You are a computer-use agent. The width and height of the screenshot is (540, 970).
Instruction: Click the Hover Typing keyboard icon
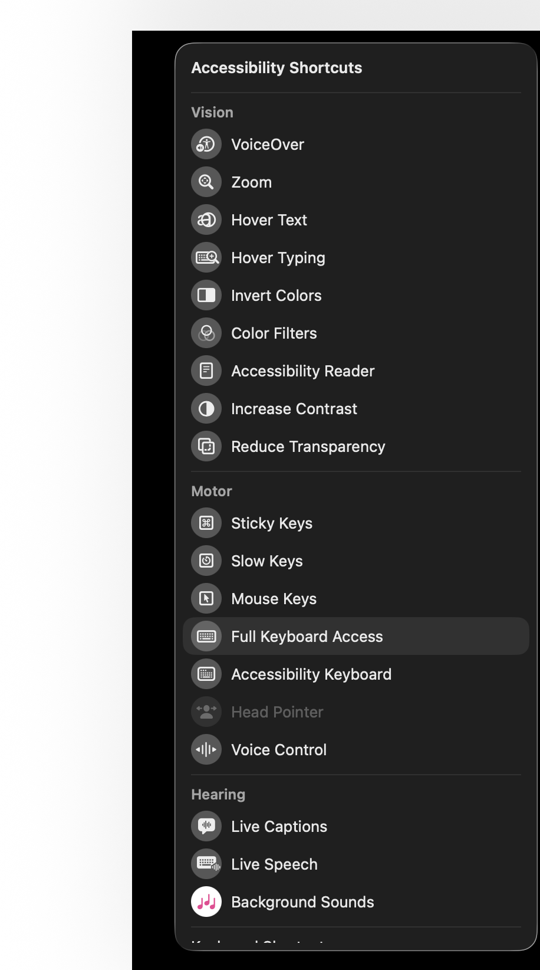point(206,258)
